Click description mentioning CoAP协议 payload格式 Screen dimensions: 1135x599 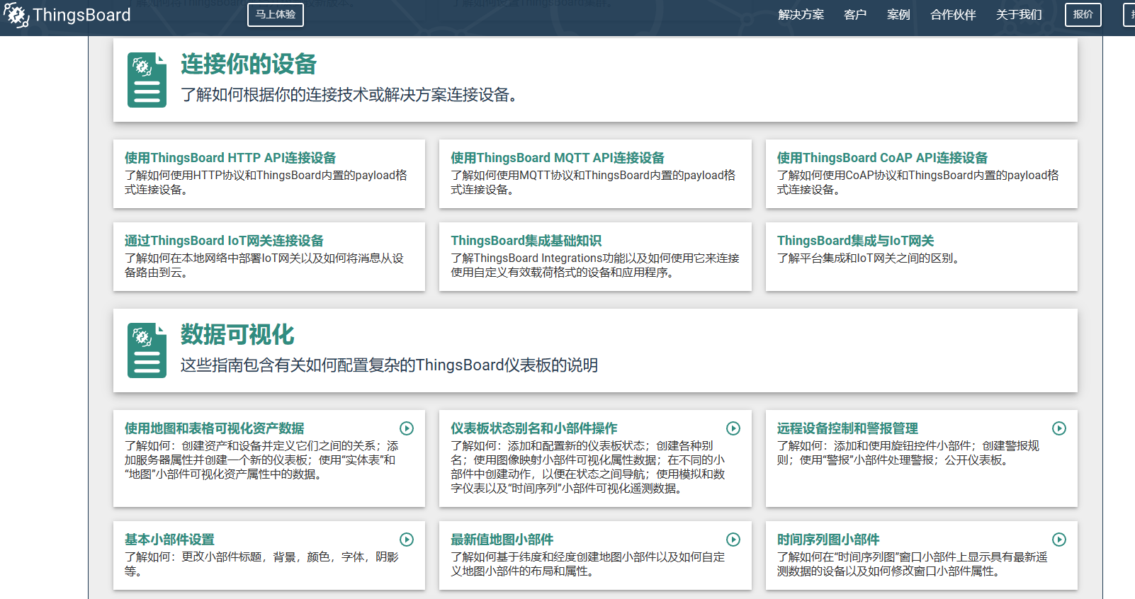point(917,183)
